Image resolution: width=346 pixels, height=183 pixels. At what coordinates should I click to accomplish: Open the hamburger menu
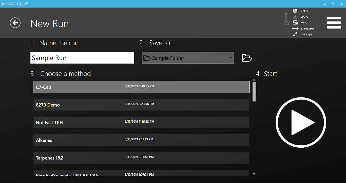pyautogui.click(x=334, y=23)
